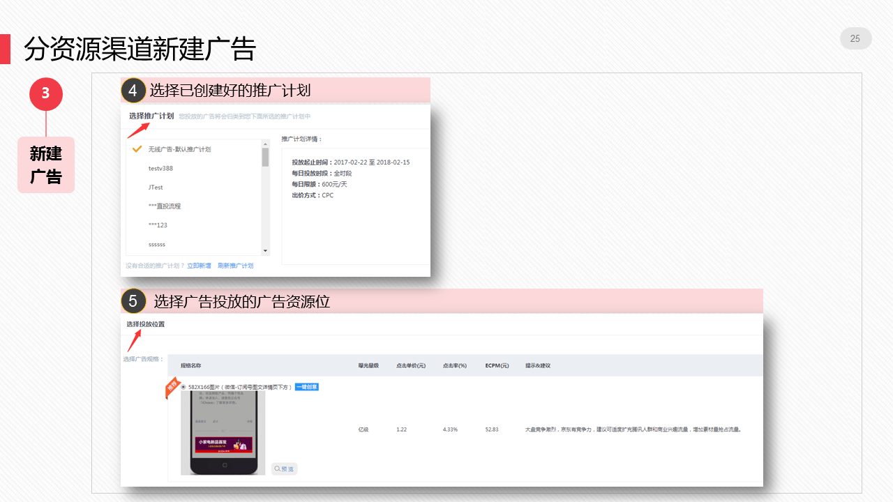Click the step 4 circle badge

pyautogui.click(x=133, y=91)
